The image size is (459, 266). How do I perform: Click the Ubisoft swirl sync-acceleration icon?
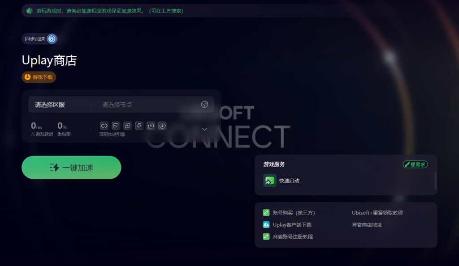tap(52, 39)
